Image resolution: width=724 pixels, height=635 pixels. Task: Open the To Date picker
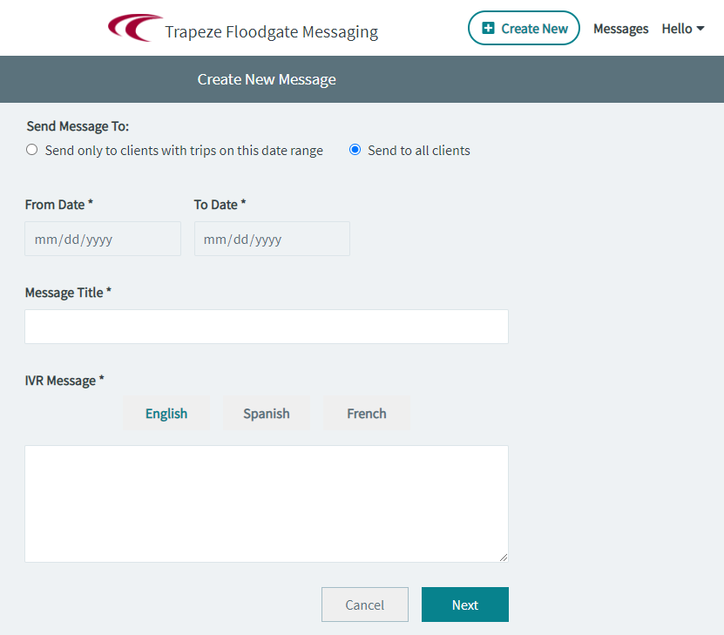[271, 238]
